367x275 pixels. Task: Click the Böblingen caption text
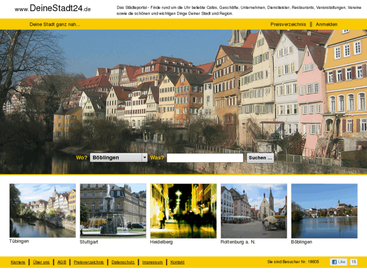(x=301, y=242)
